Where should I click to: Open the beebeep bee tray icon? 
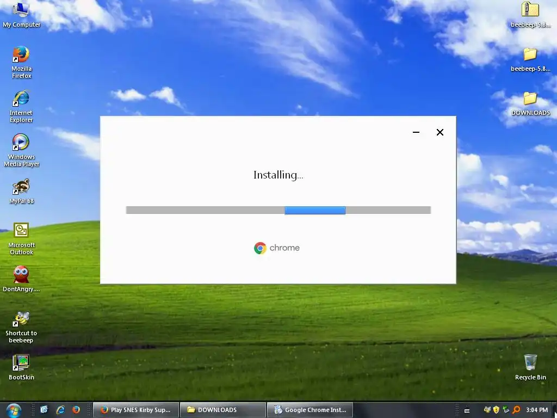coord(487,410)
